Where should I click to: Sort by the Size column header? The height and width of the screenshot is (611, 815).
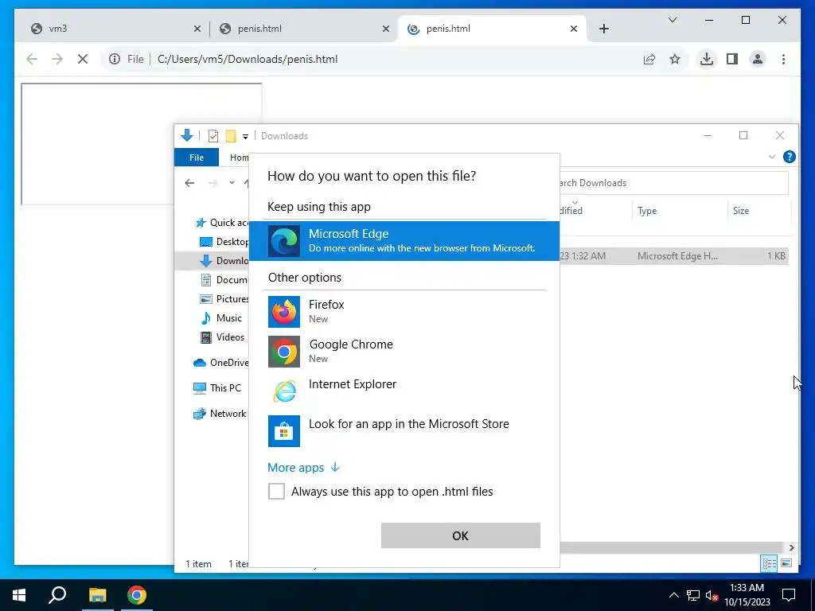(x=758, y=210)
